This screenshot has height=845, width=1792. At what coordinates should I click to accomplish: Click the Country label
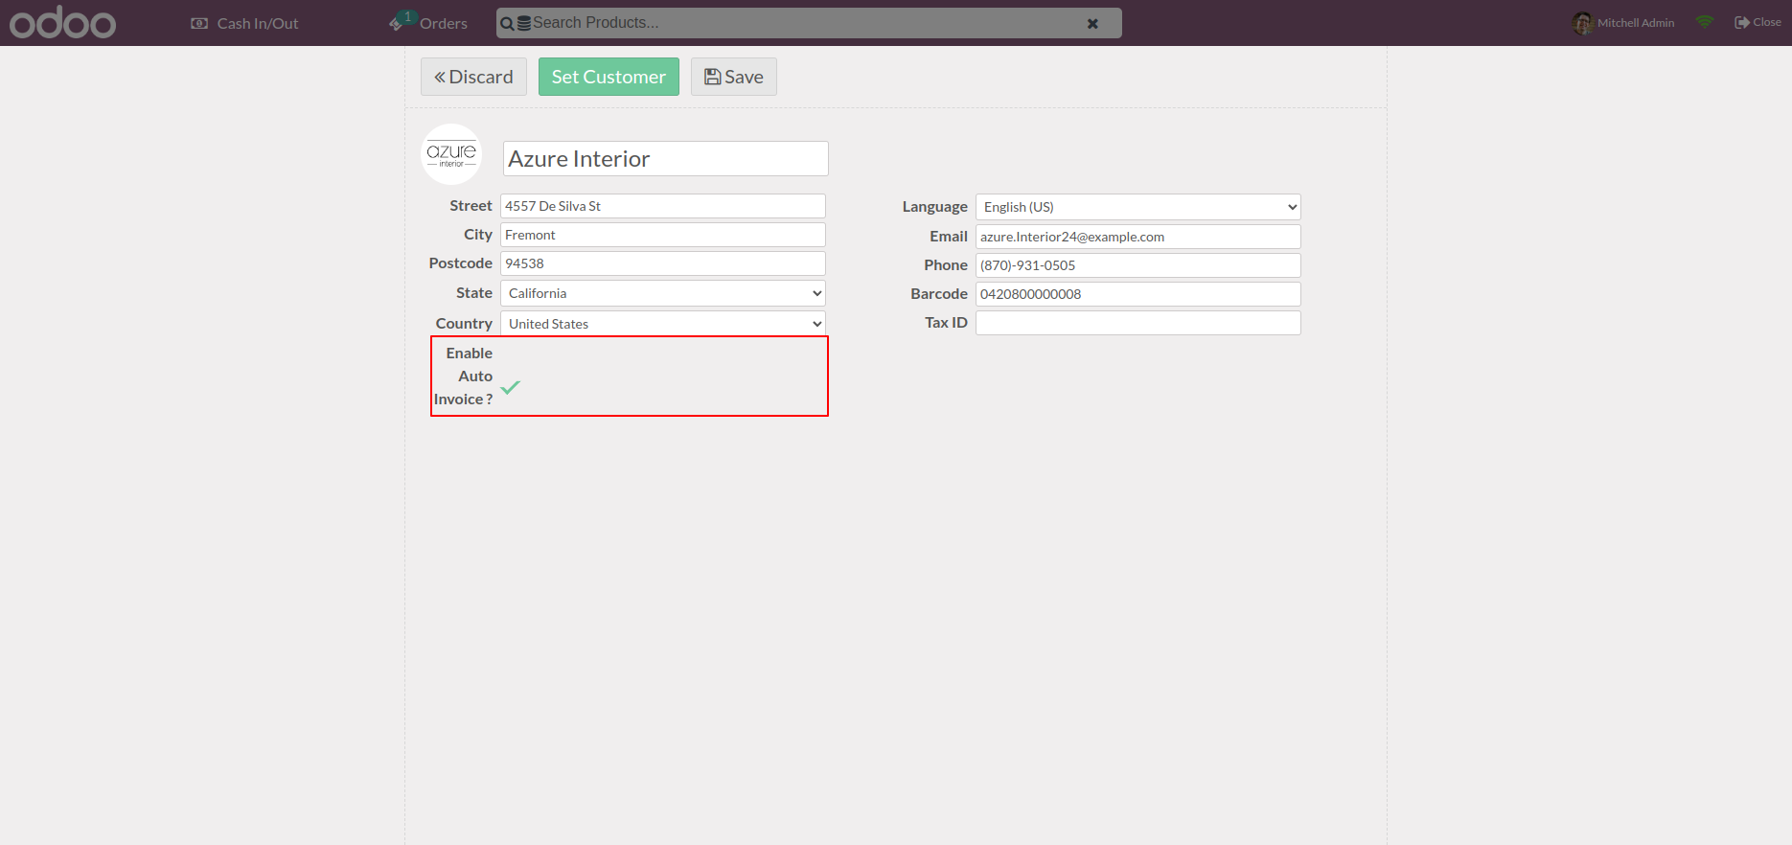[x=464, y=324]
